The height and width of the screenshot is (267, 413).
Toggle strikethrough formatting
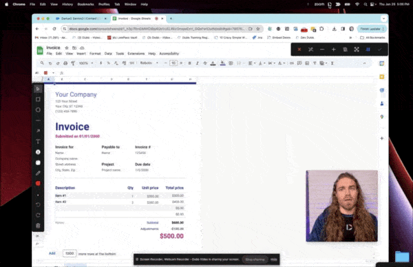click(x=205, y=63)
